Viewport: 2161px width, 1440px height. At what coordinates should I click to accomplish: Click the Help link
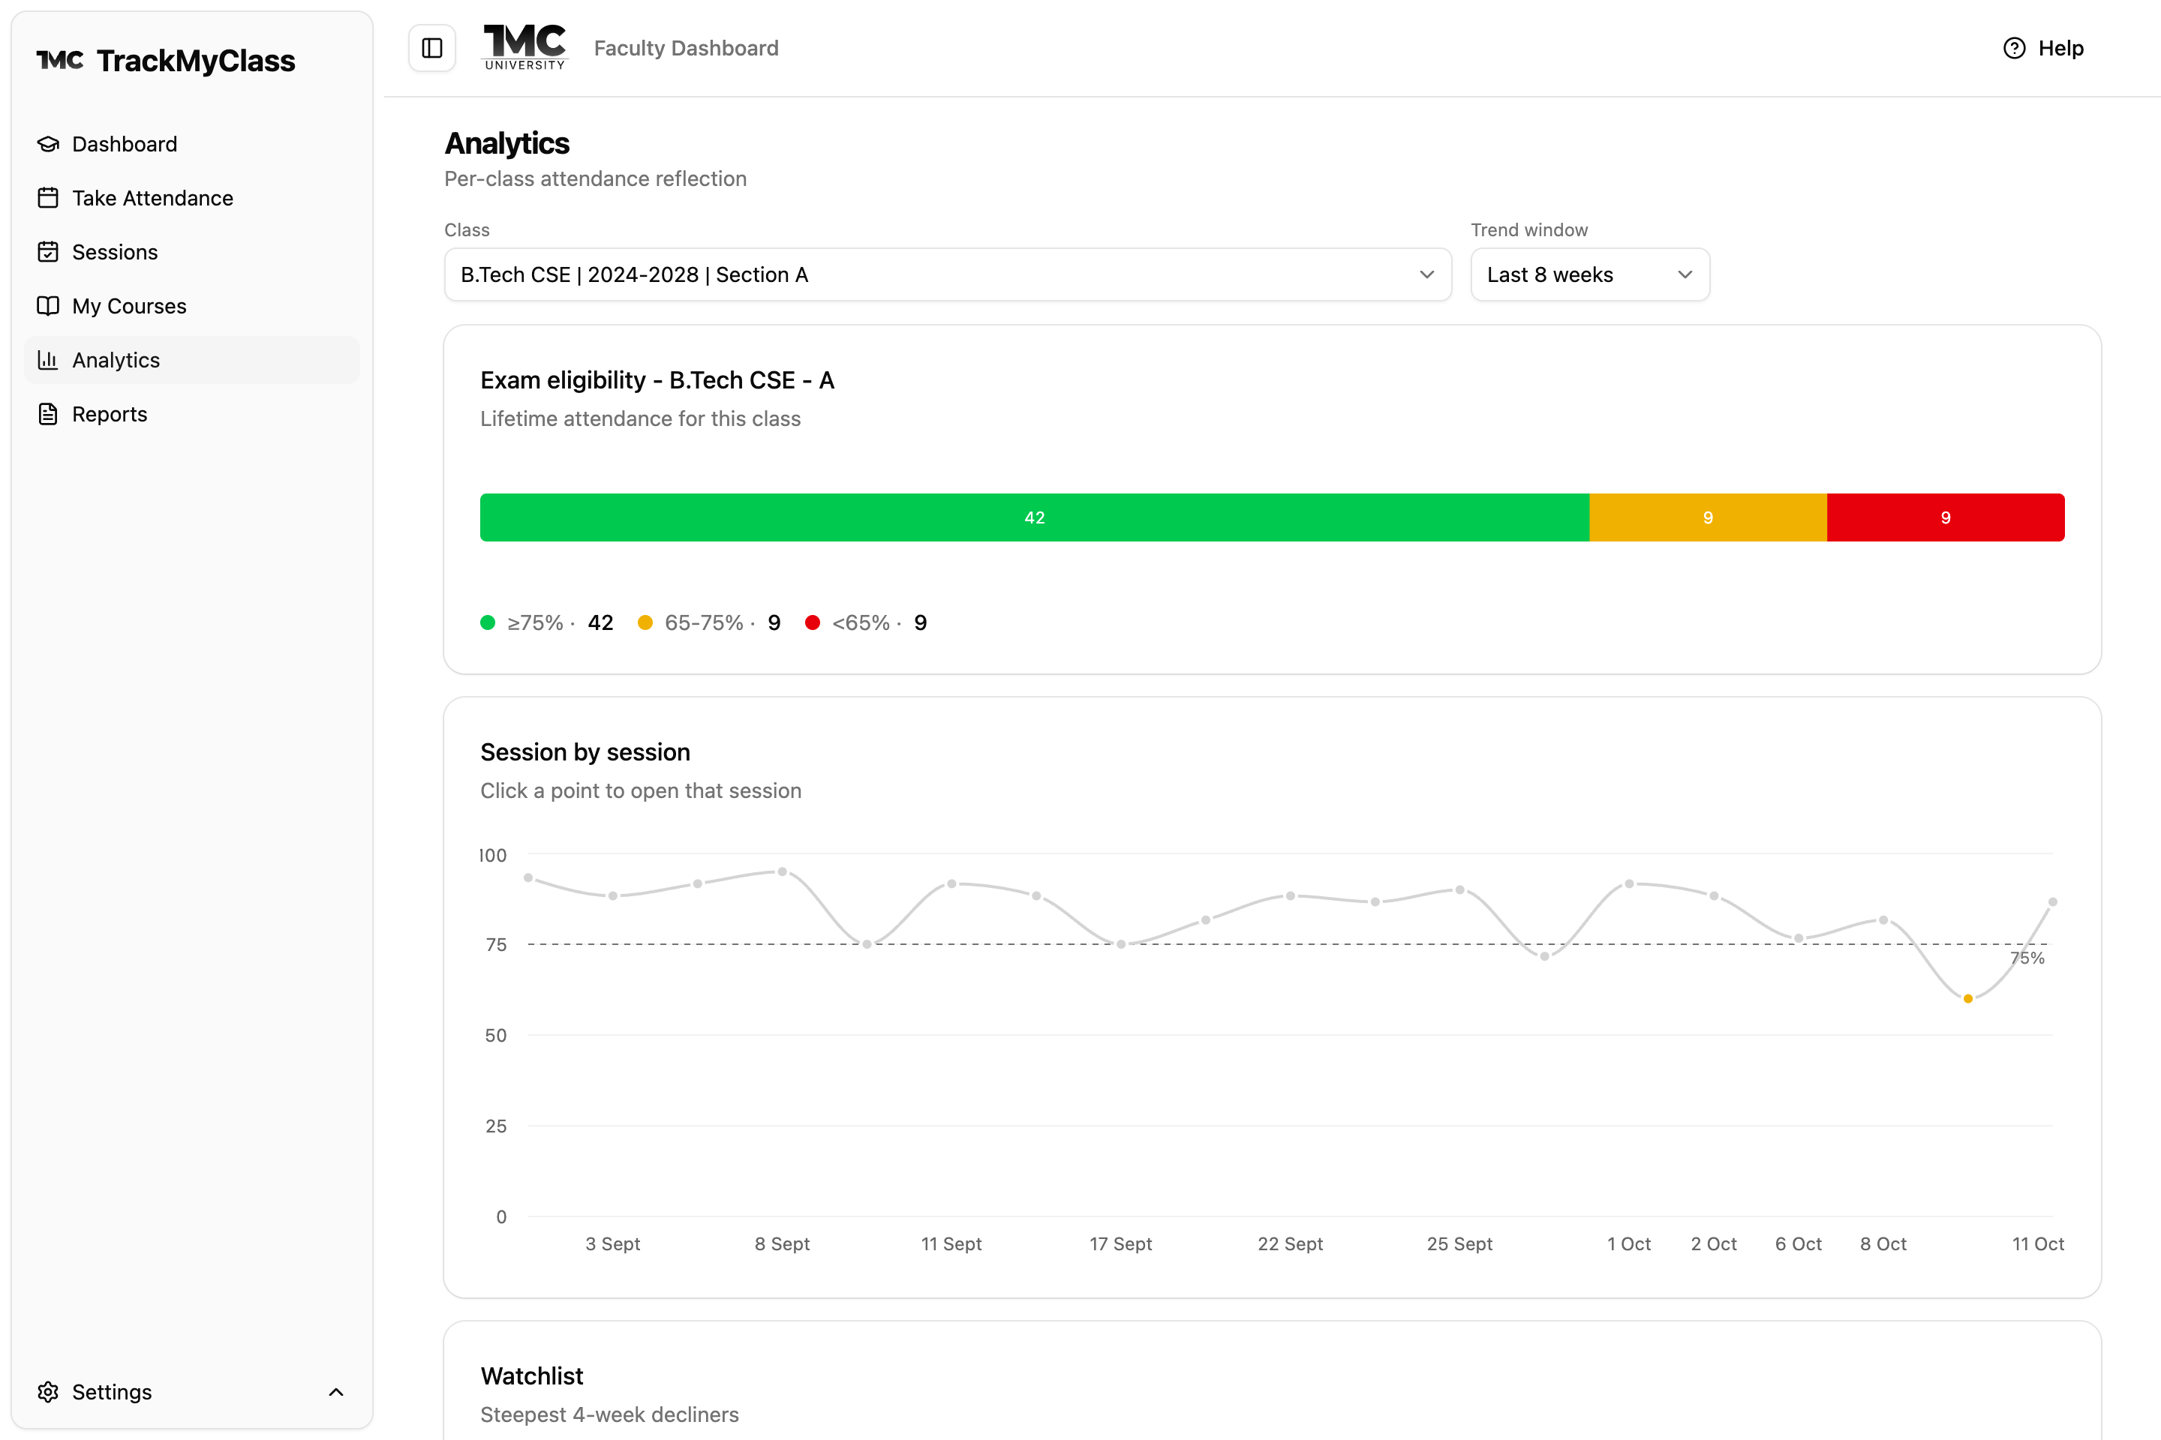pyautogui.click(x=2042, y=48)
